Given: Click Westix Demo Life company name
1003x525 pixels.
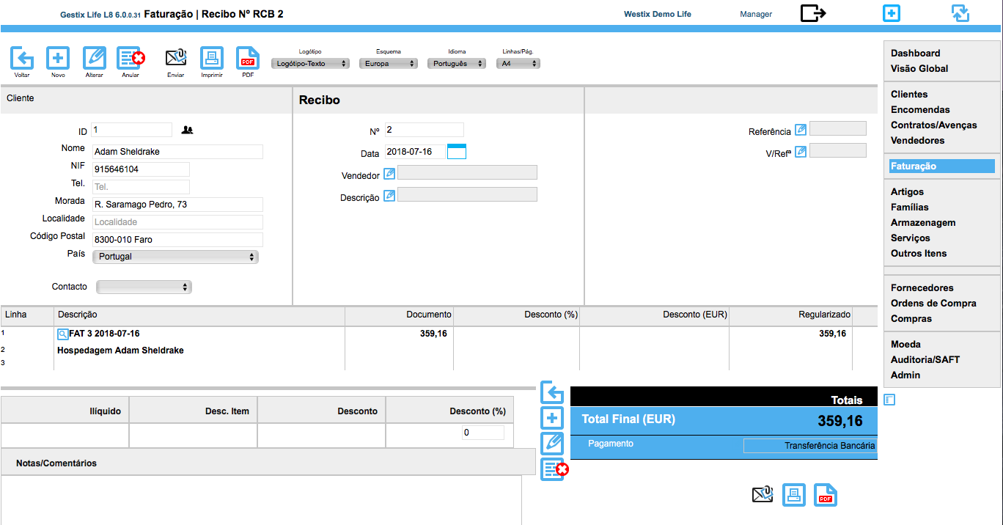Looking at the screenshot, I should tap(658, 14).
